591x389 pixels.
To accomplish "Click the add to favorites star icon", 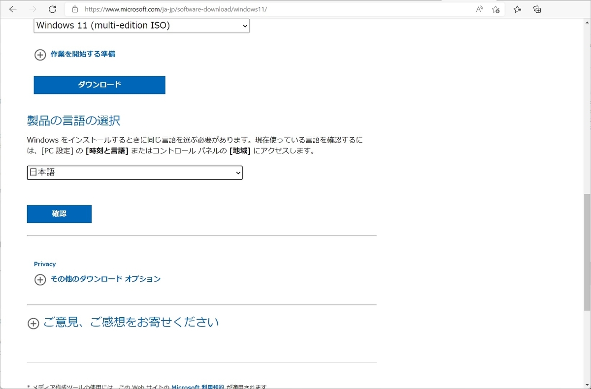I will (x=495, y=9).
